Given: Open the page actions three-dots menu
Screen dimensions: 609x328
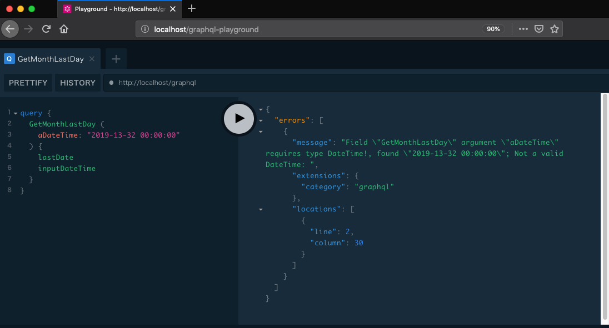Looking at the screenshot, I should 523,29.
